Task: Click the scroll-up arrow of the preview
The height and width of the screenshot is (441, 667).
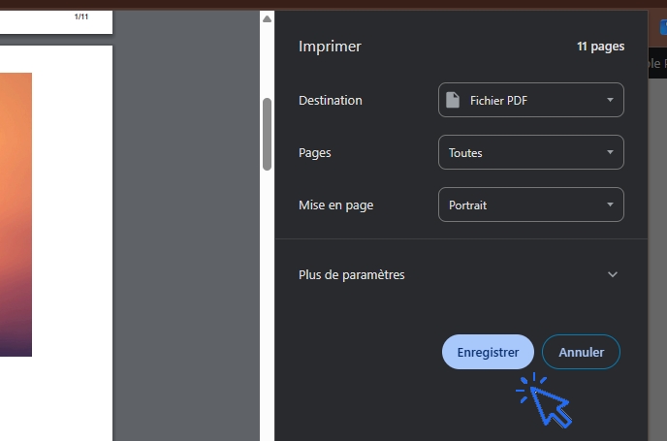Action: click(267, 18)
